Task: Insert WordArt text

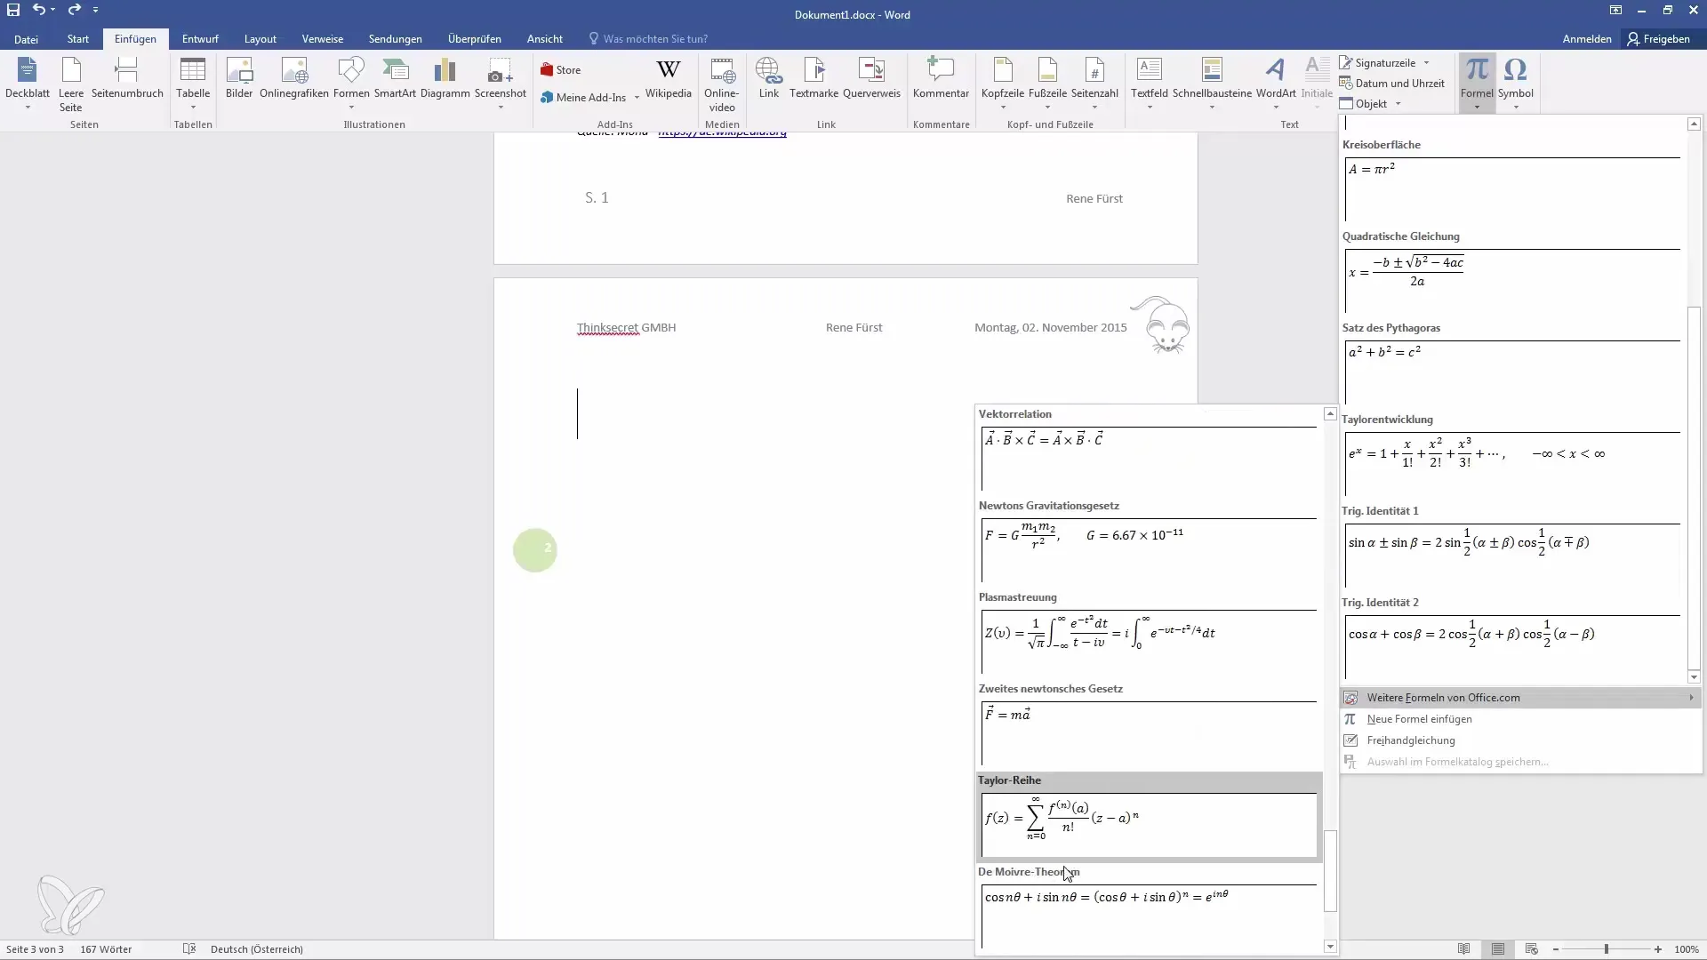Action: (1276, 84)
